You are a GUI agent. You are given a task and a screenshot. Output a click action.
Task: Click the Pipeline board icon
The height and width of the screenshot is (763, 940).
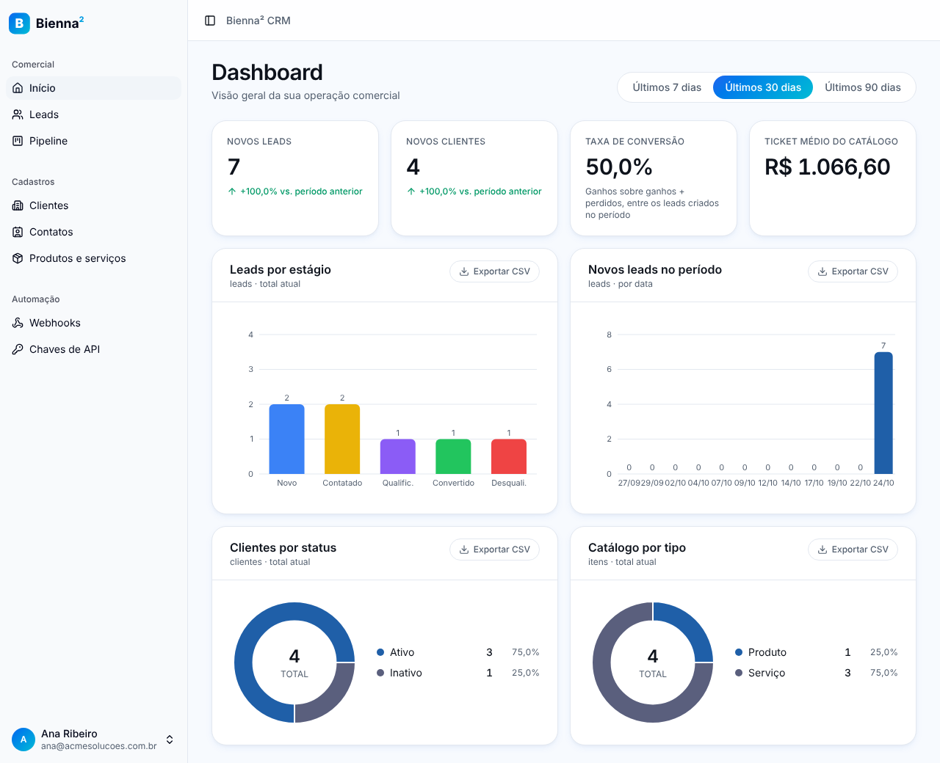tap(18, 141)
